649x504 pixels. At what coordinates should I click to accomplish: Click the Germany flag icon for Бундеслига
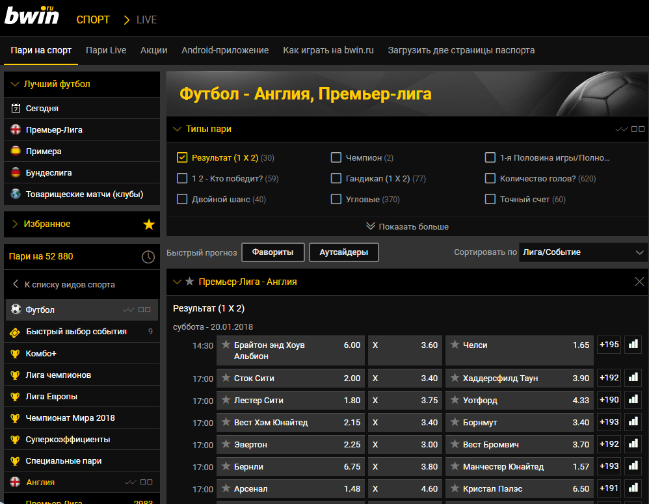(16, 172)
